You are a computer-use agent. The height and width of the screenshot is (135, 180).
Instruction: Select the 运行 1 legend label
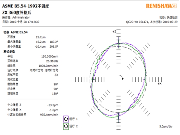(x=73, y=119)
